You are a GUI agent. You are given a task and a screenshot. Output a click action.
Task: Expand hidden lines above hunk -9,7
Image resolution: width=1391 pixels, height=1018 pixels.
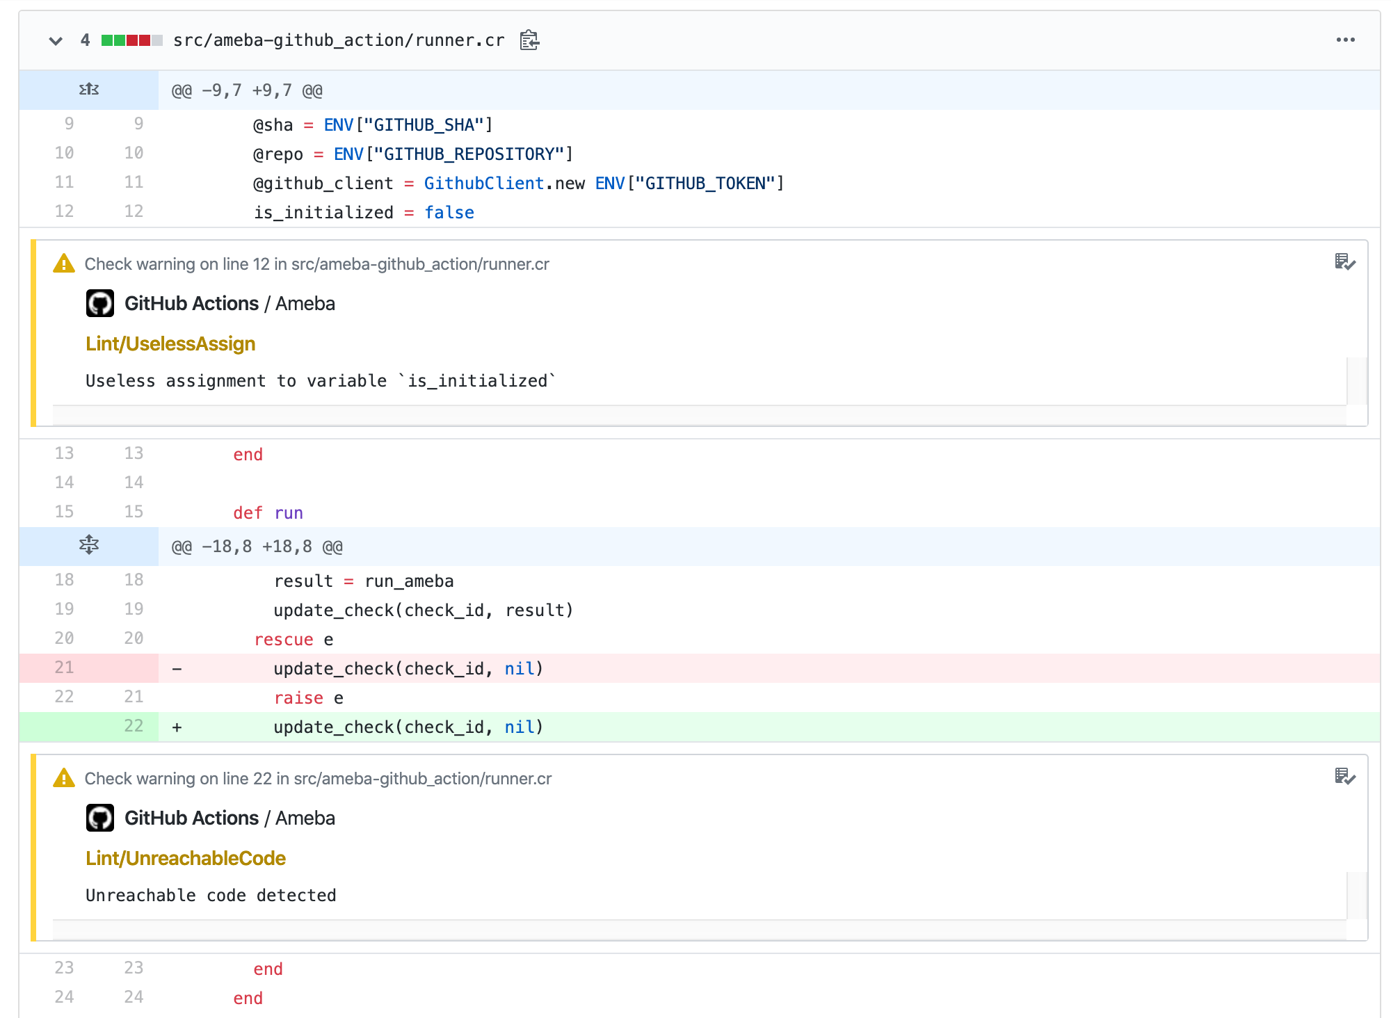click(89, 90)
